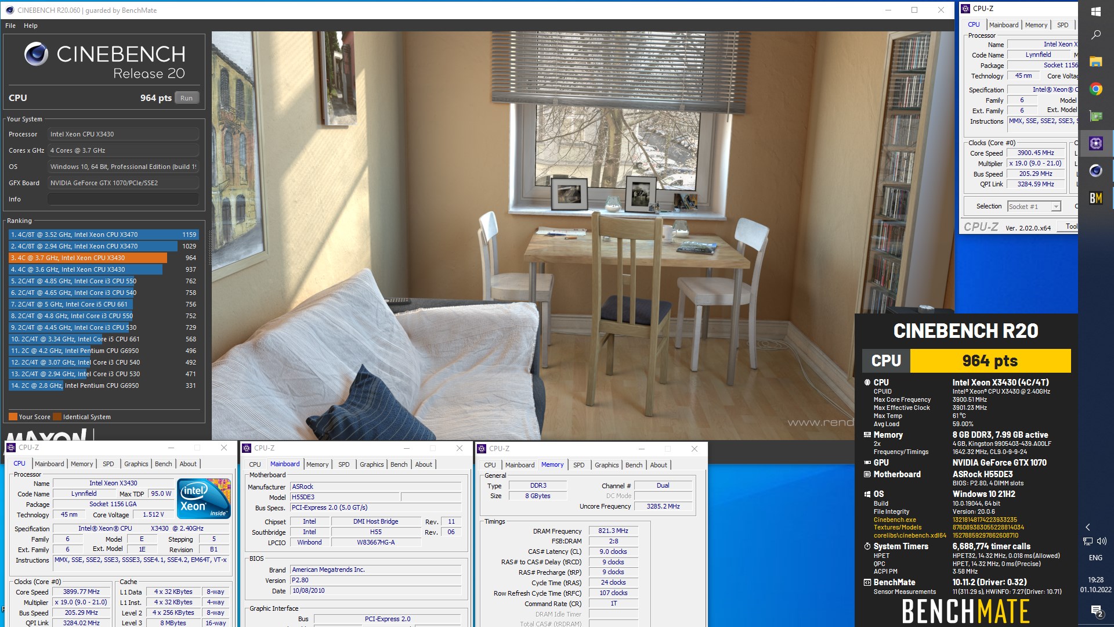The image size is (1114, 627).
Task: Click the 964 pts BenchMate score bar
Action: 990,361
